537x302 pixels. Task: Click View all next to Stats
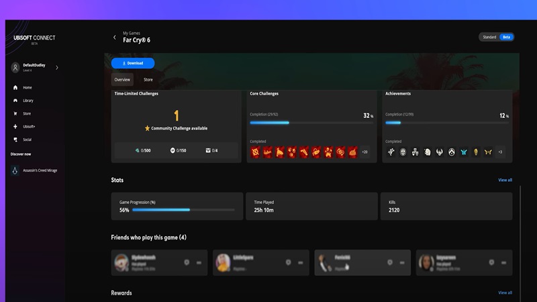pyautogui.click(x=505, y=180)
